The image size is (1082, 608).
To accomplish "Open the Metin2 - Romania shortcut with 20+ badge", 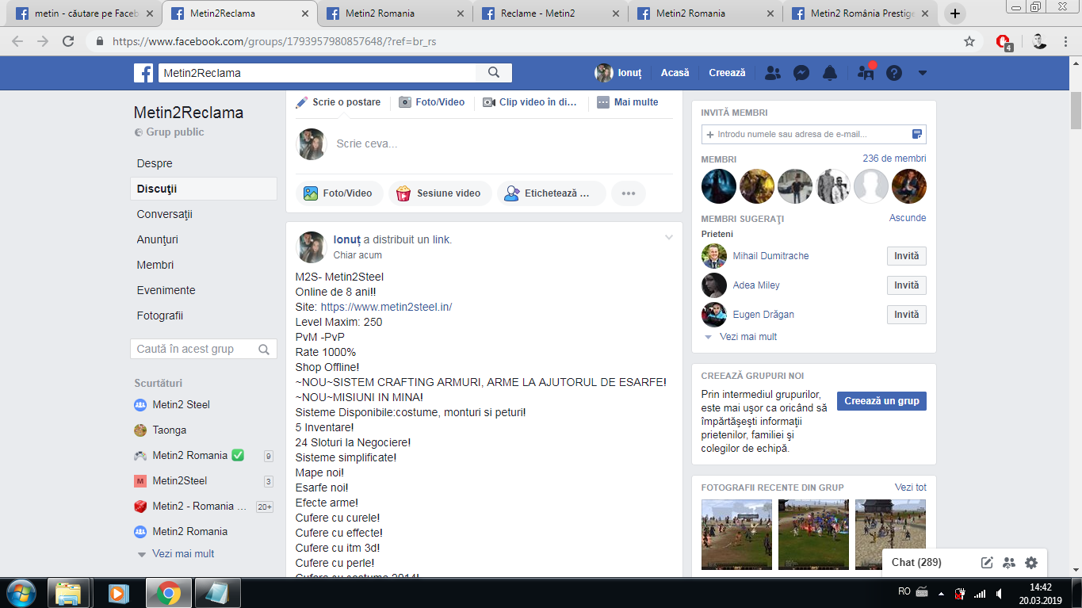I will pos(200,506).
